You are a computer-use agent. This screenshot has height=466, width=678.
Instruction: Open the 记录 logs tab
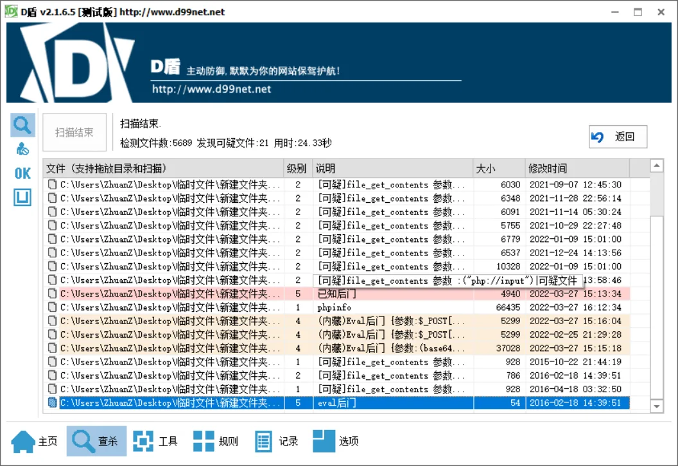pyautogui.click(x=277, y=441)
